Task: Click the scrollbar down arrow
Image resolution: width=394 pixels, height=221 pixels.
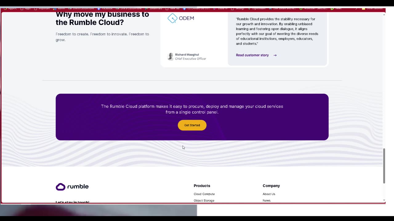Action: pyautogui.click(x=384, y=200)
